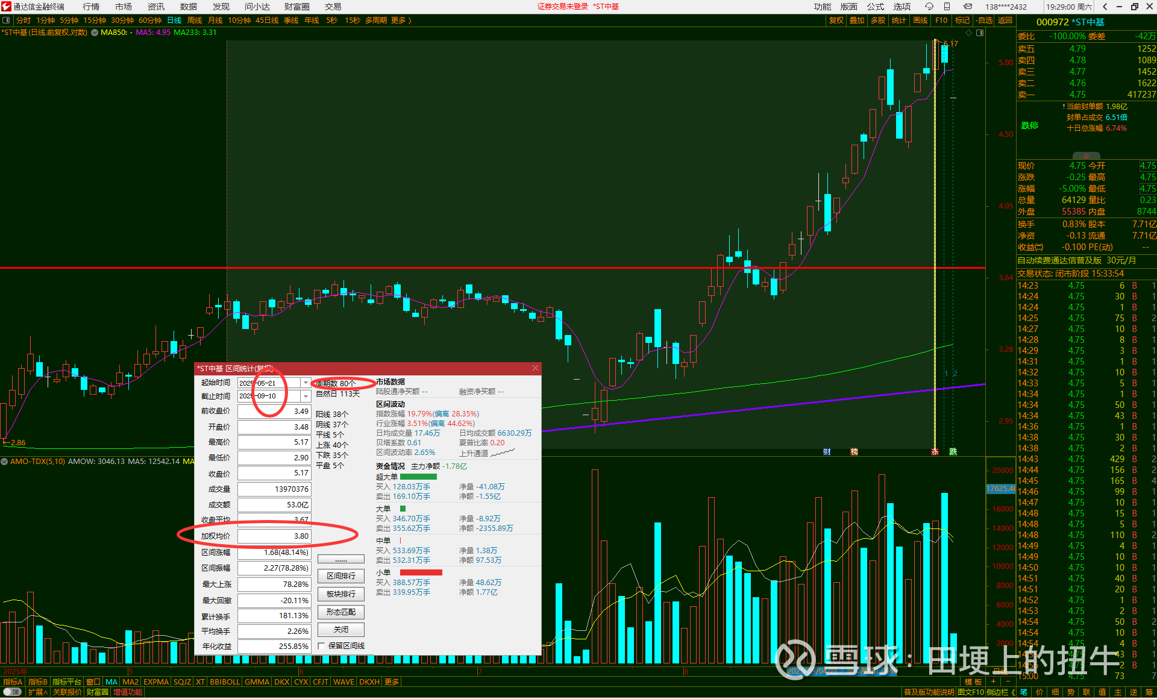
Task: Close the 区间统计 dialog with X
Action: tap(535, 368)
